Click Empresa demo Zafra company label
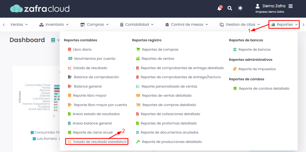The width and height of the screenshot is (306, 152). coord(270,12)
